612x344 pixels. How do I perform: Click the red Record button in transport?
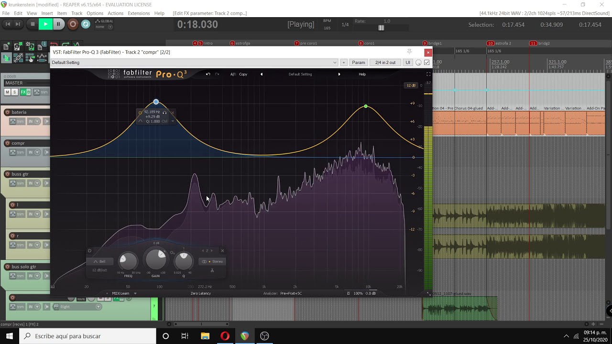73,24
